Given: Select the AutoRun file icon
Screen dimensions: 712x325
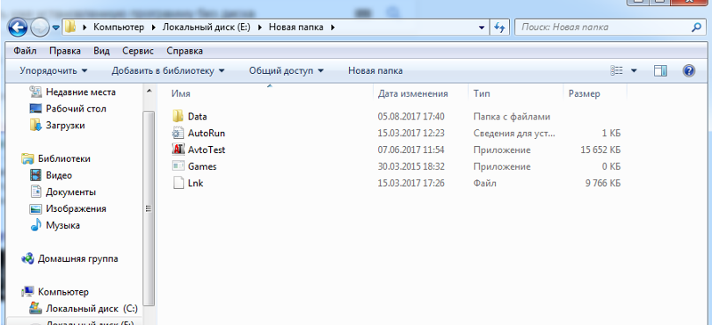Looking at the screenshot, I should tap(177, 134).
